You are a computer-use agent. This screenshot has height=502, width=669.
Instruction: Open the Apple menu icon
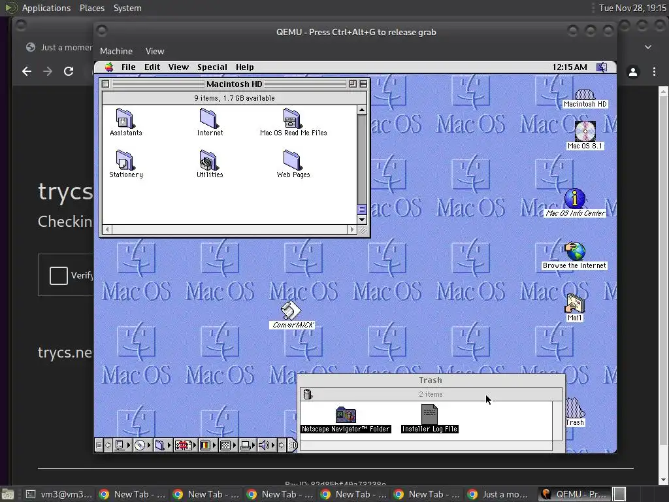pos(109,67)
